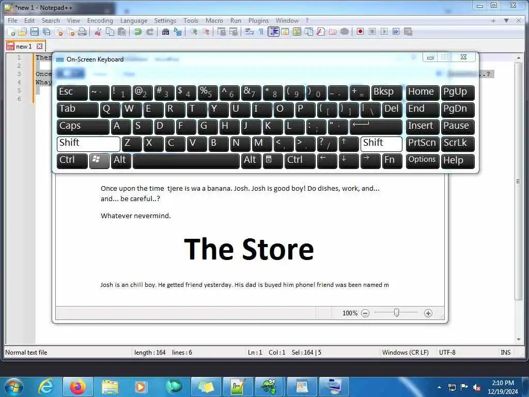Click the Redo toolbar icon

click(149, 32)
